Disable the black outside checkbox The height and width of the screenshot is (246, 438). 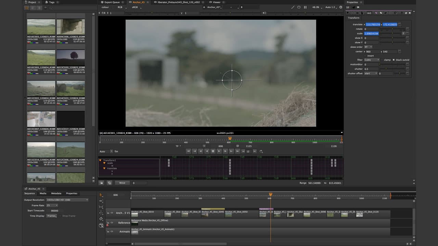tap(394, 60)
